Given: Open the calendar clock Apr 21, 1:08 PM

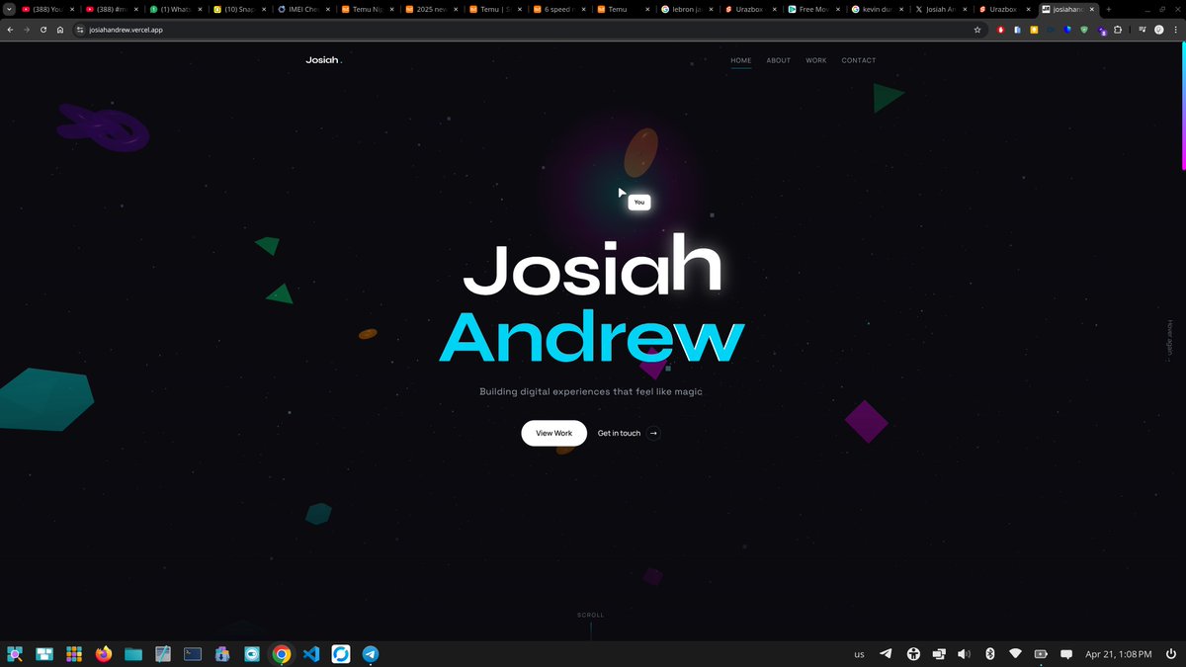Looking at the screenshot, I should 1118,654.
